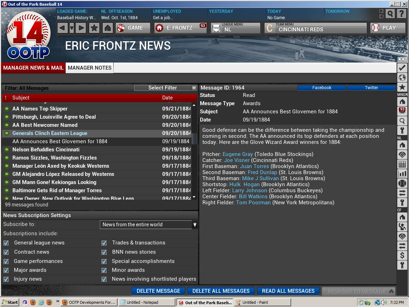Click the message list vertical scrollbar
This screenshot has width=409, height=307.
194,149
